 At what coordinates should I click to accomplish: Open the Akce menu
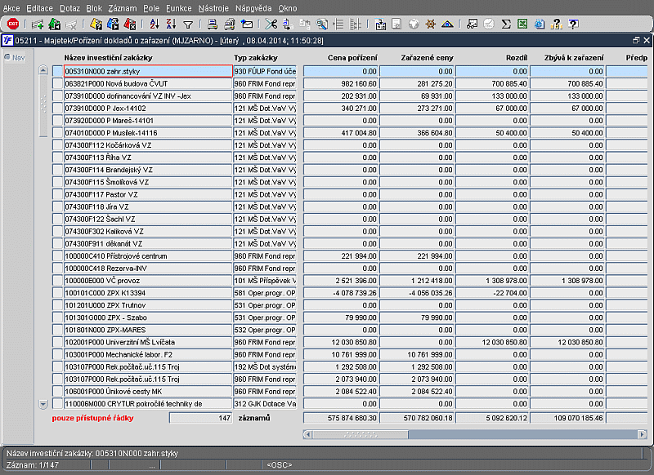[11, 8]
